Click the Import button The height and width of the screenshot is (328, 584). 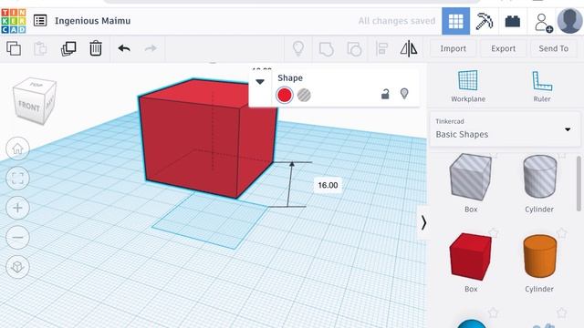point(453,48)
